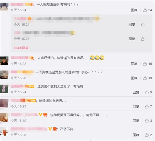Like the first nested reply at 16:24

(142, 25)
